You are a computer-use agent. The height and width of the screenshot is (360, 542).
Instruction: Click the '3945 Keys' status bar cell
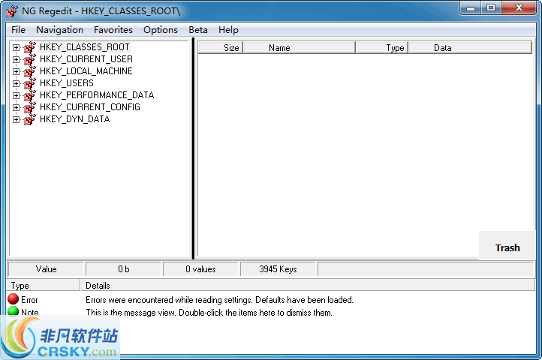pos(278,269)
